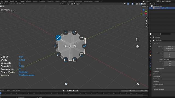Click the square pie button at right

coord(82,54)
